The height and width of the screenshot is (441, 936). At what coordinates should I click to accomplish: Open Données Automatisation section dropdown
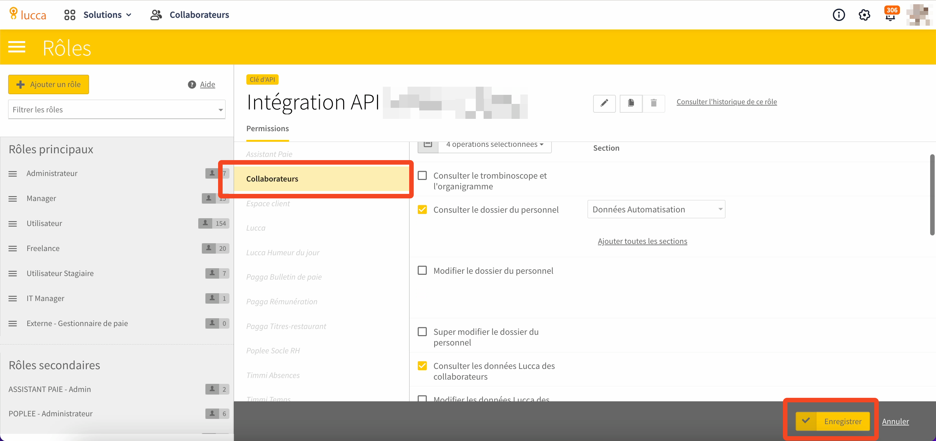tap(656, 209)
